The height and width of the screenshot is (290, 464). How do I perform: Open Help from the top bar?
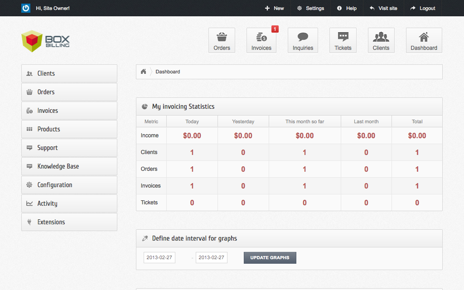(x=347, y=8)
